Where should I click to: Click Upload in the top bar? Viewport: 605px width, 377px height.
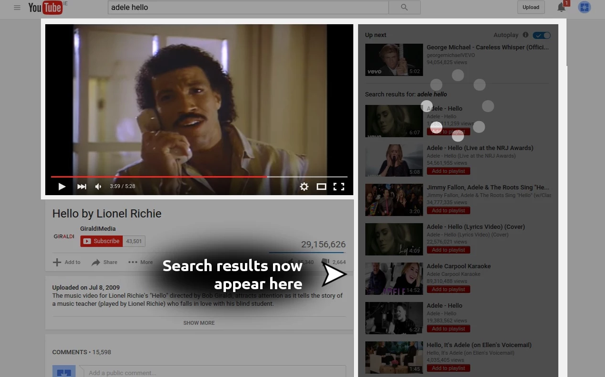531,7
